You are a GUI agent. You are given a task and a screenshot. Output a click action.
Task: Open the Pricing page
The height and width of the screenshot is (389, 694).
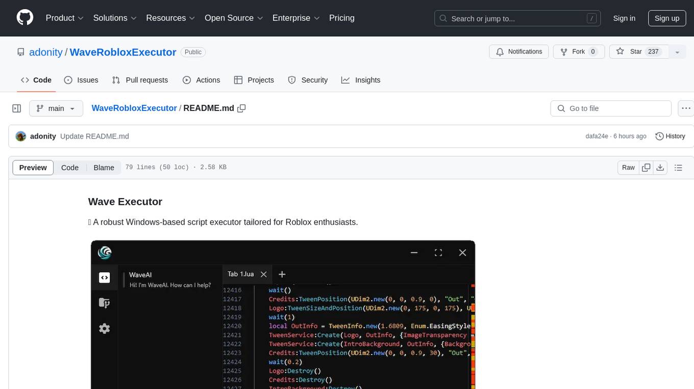(x=342, y=18)
